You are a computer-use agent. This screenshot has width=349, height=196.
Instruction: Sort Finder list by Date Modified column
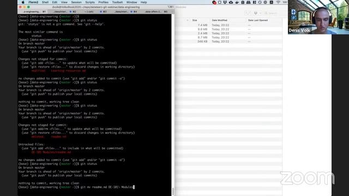[219, 20]
